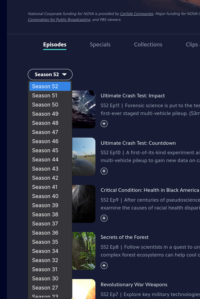Open the Collections tab
This screenshot has width=200, height=299.
click(148, 45)
